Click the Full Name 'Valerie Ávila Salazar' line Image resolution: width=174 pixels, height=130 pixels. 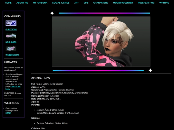[x=47, y=84]
